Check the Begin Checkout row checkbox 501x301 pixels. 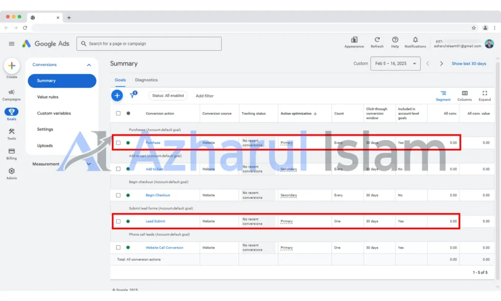pos(118,195)
